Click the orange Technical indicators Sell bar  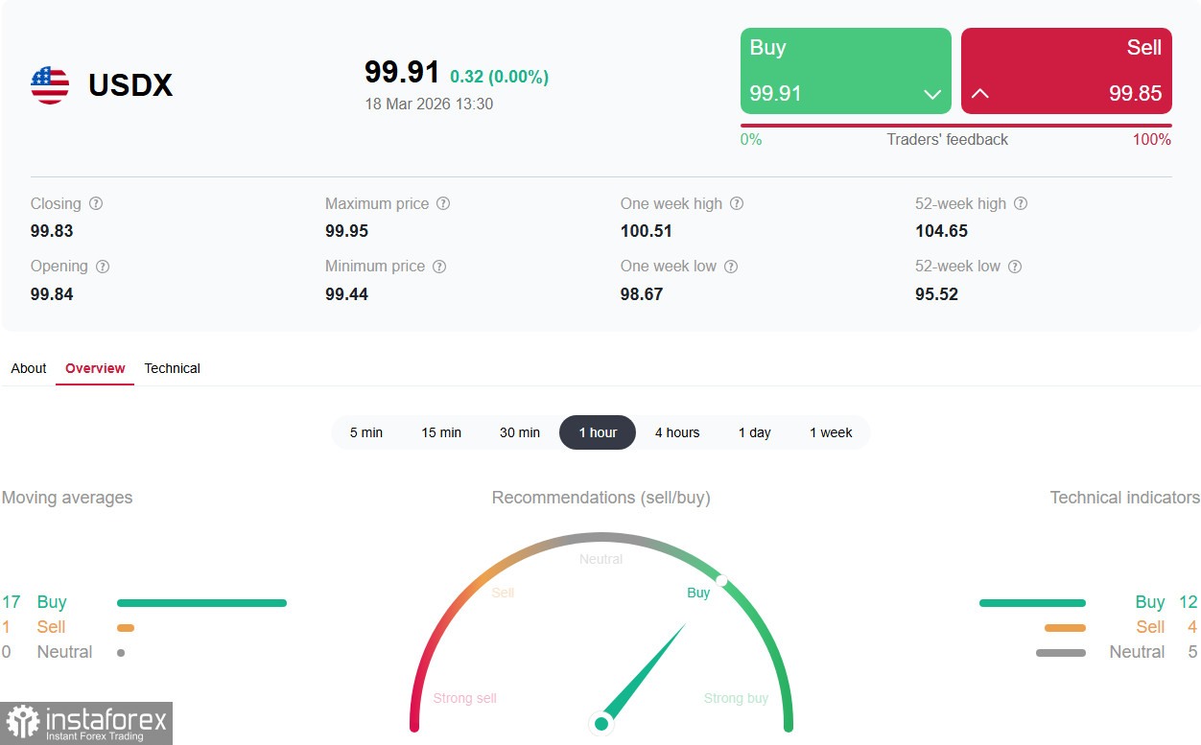tap(1065, 628)
